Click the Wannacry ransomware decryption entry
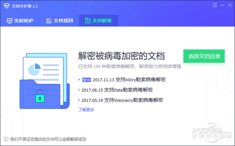235x146 pixels. 122,100
